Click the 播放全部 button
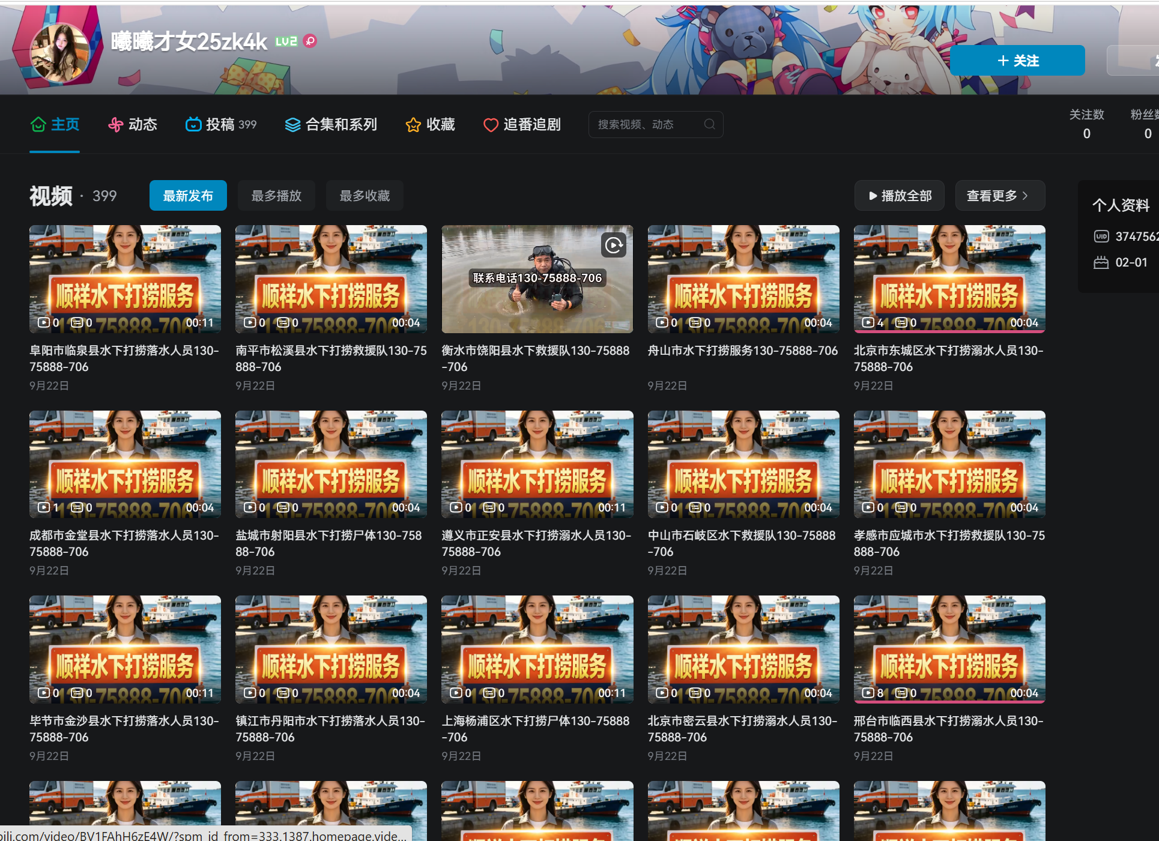 [900, 196]
